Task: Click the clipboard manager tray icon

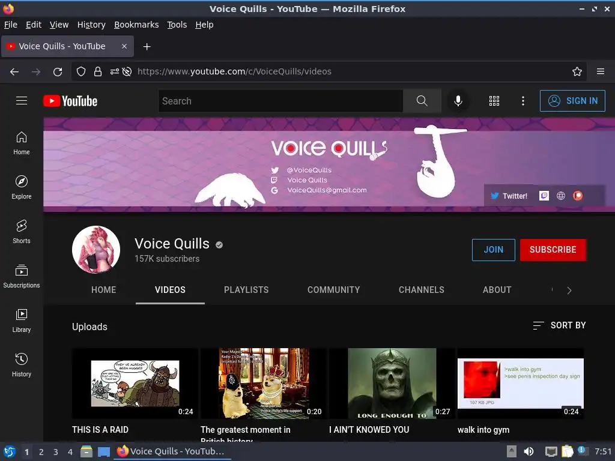Action: click(x=567, y=451)
